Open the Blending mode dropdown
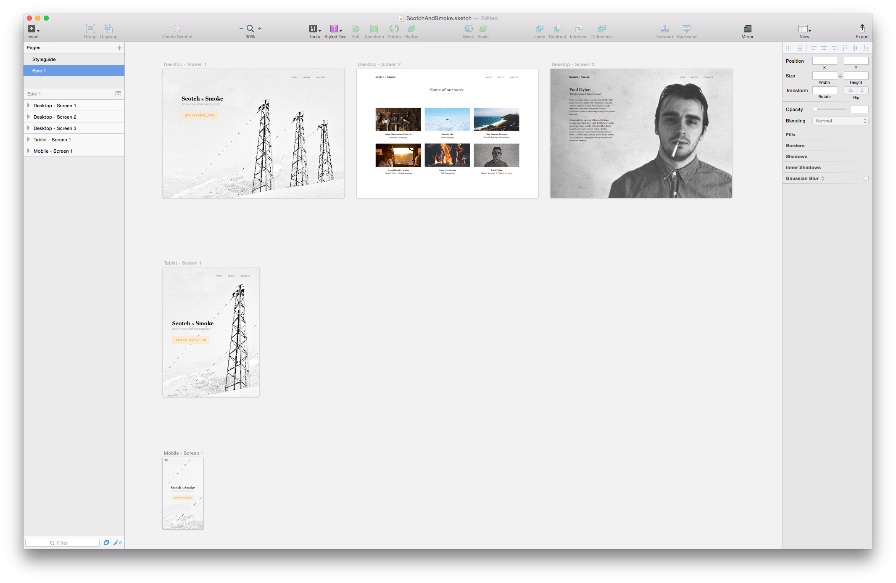The width and height of the screenshot is (896, 583). point(840,121)
